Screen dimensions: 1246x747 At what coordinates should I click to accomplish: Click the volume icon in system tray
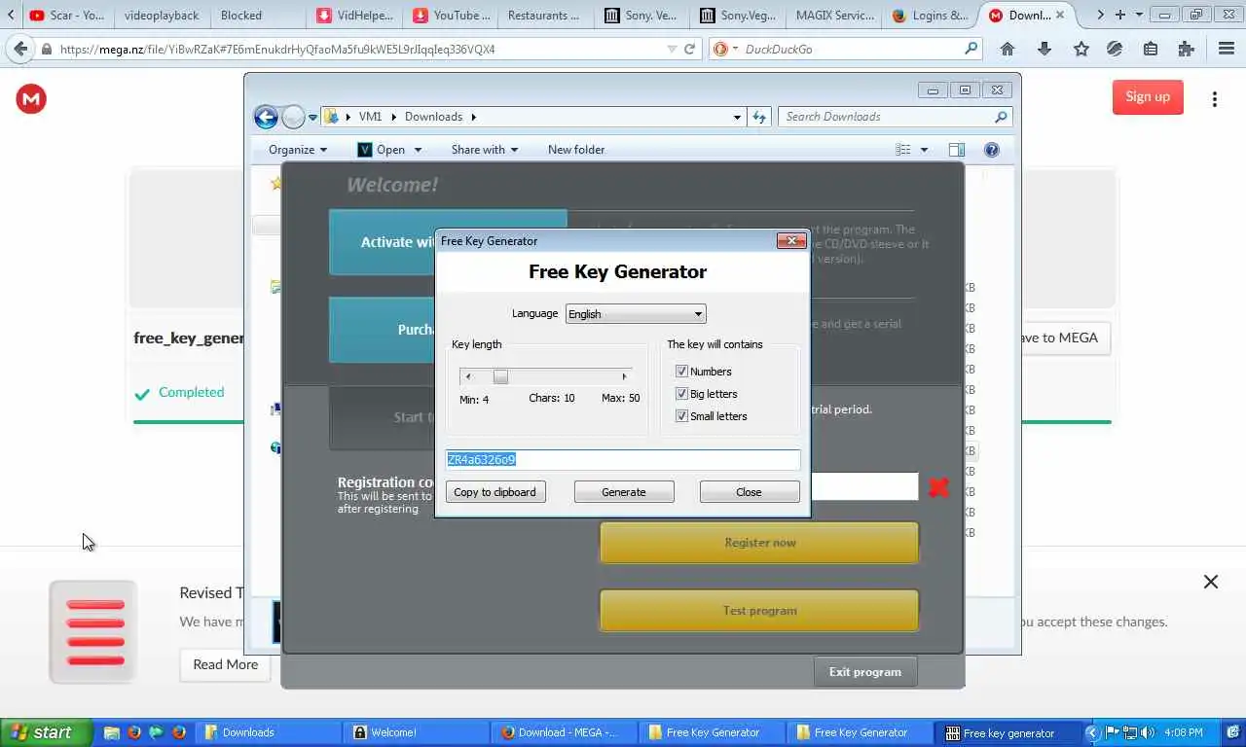click(x=1148, y=732)
